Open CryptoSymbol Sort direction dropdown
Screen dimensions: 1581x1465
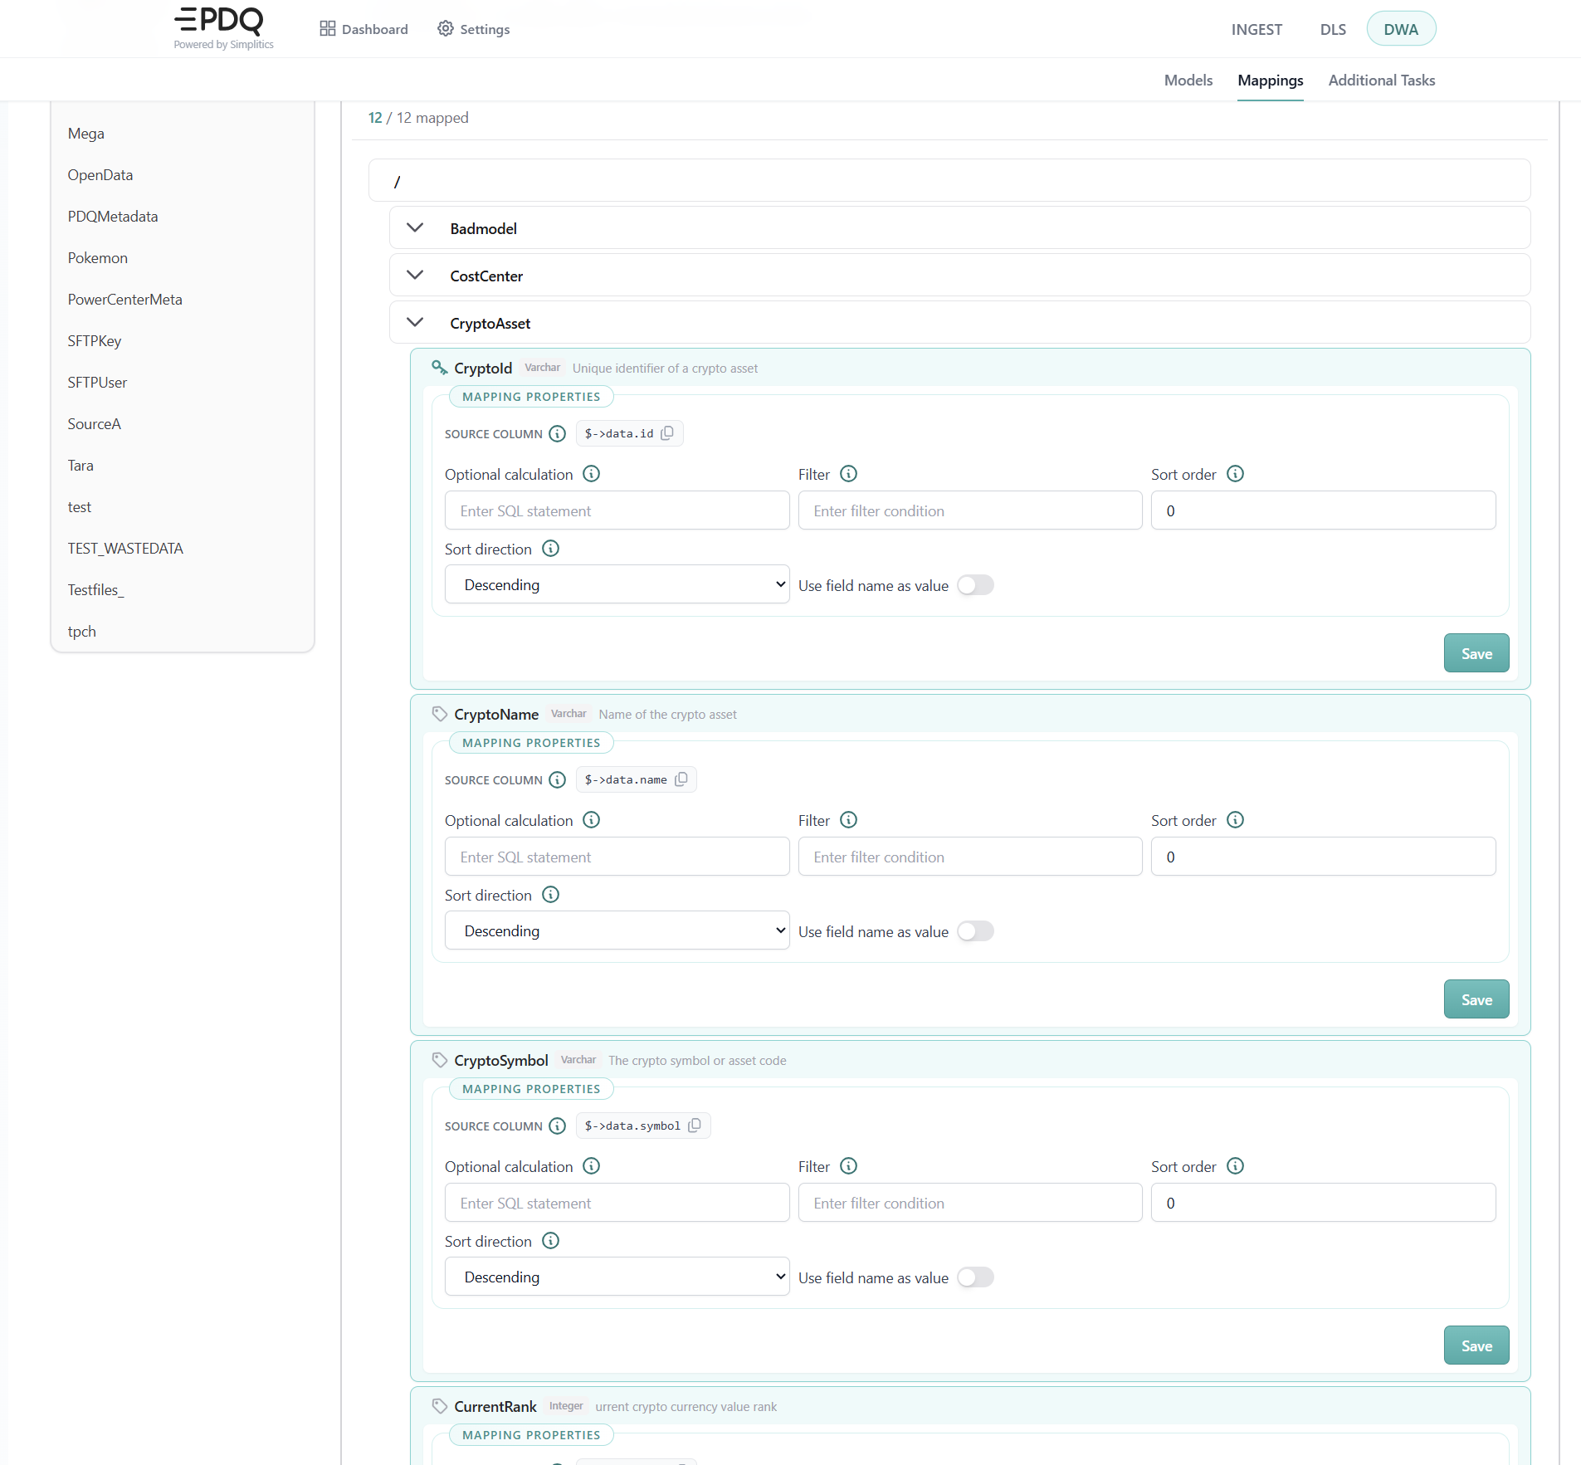pyautogui.click(x=617, y=1277)
